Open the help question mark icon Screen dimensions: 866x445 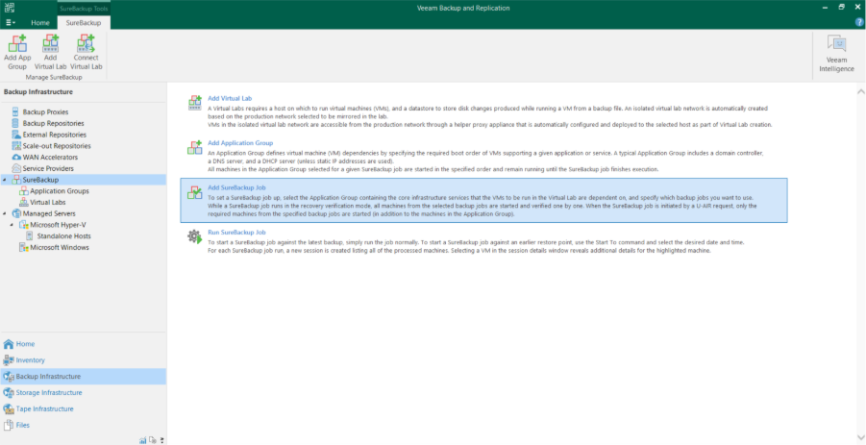858,21
